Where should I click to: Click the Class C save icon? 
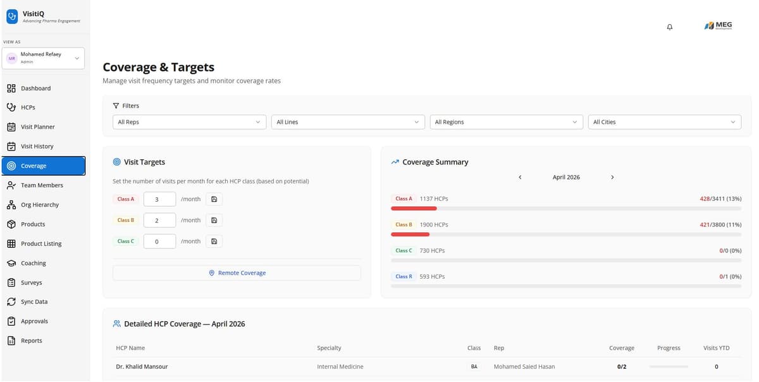click(x=214, y=242)
